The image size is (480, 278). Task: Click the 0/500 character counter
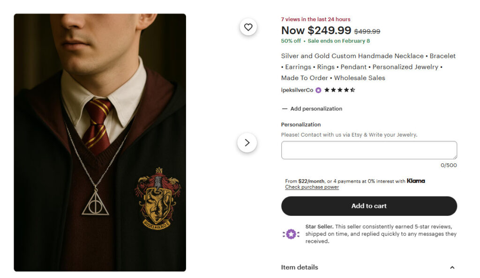[449, 165]
